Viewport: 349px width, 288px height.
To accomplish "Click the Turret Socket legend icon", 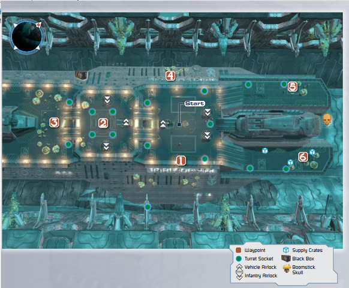I will pos(239,259).
